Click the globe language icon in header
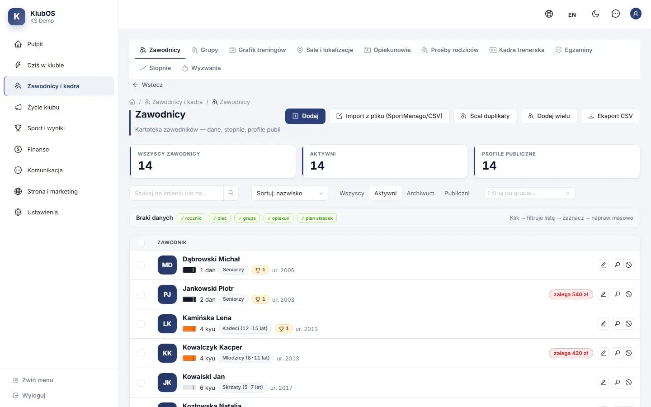The height and width of the screenshot is (407, 651). 549,14
